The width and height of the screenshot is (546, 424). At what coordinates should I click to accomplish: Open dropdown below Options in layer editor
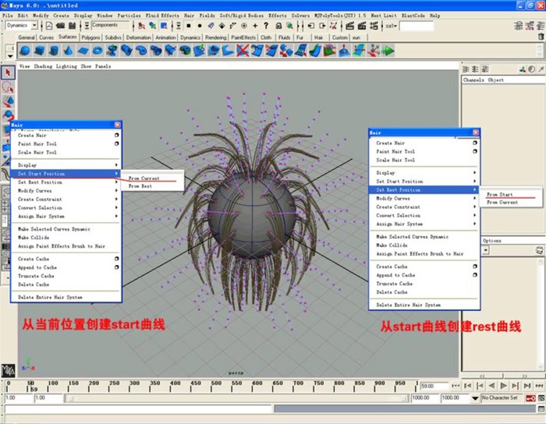(x=485, y=250)
